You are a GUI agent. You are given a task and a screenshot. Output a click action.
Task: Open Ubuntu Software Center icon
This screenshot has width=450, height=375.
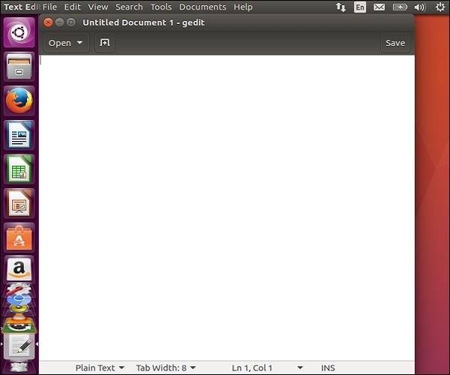[x=19, y=237]
